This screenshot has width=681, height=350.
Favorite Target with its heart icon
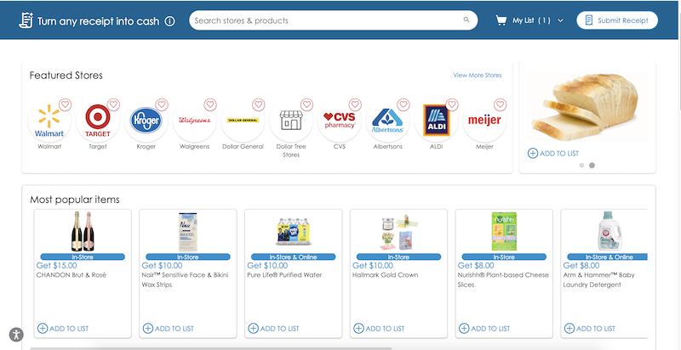(x=113, y=104)
